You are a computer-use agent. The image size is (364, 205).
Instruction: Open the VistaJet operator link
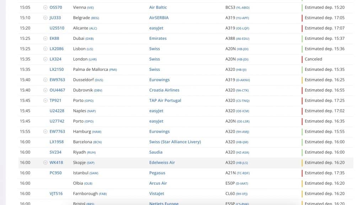tap(157, 194)
